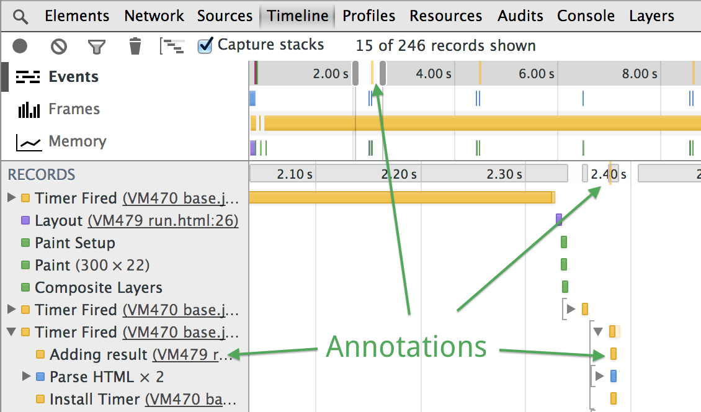Expand the Parse HTML × 2 record
This screenshot has height=412, width=701.
(25, 377)
